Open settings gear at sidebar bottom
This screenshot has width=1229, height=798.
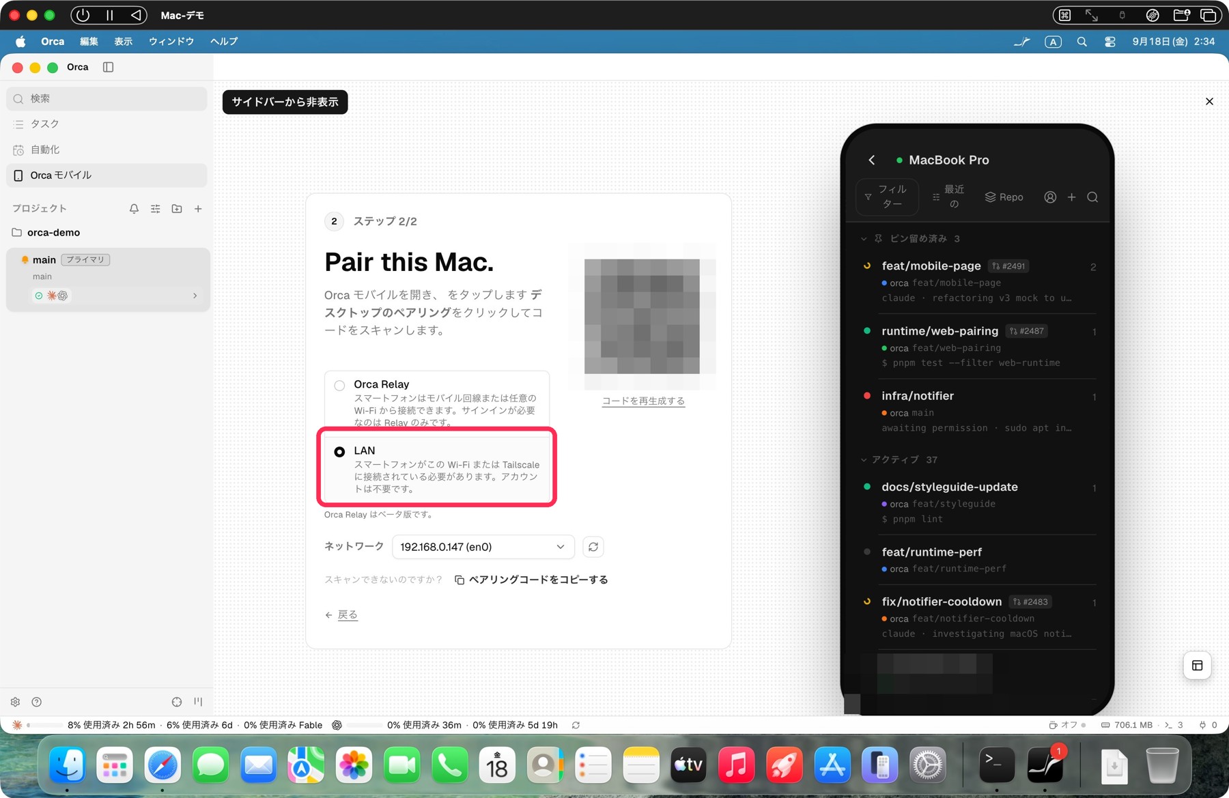coord(15,702)
